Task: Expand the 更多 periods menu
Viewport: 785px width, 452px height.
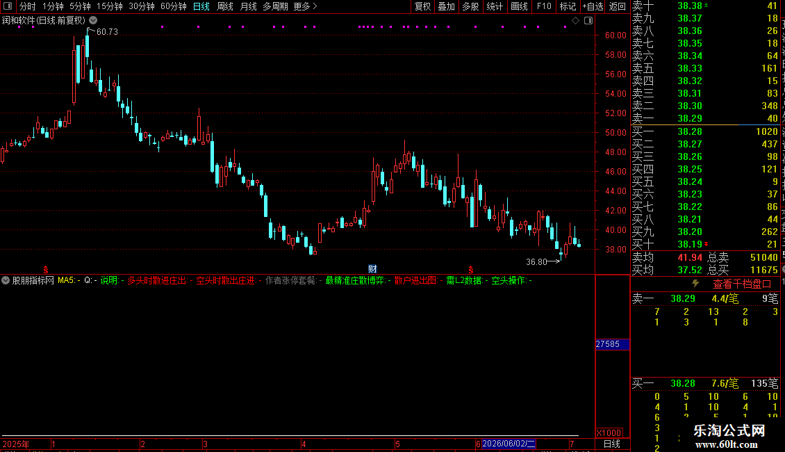Action: click(306, 6)
